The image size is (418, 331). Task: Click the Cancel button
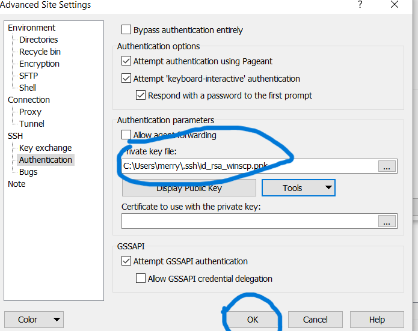315,320
